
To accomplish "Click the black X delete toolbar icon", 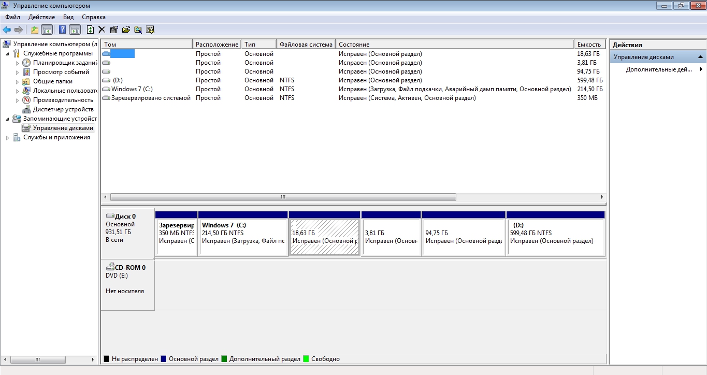I will pos(102,30).
